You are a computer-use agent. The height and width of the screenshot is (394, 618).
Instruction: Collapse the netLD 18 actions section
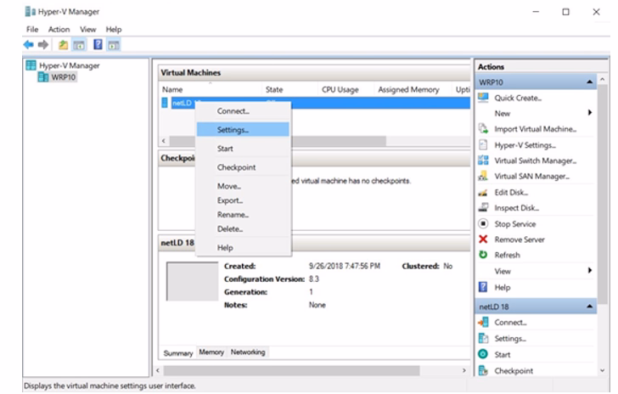589,306
